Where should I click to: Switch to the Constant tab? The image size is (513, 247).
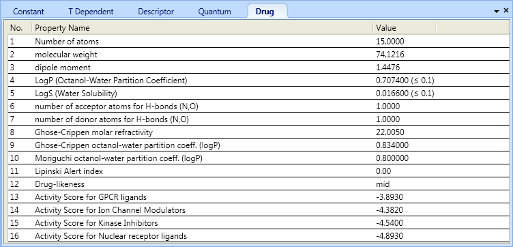[29, 12]
